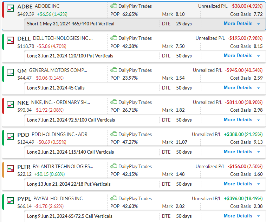
Task: Click ADBE unrealized P/L -$38.00 (4.92%)
Action: [x=246, y=6]
